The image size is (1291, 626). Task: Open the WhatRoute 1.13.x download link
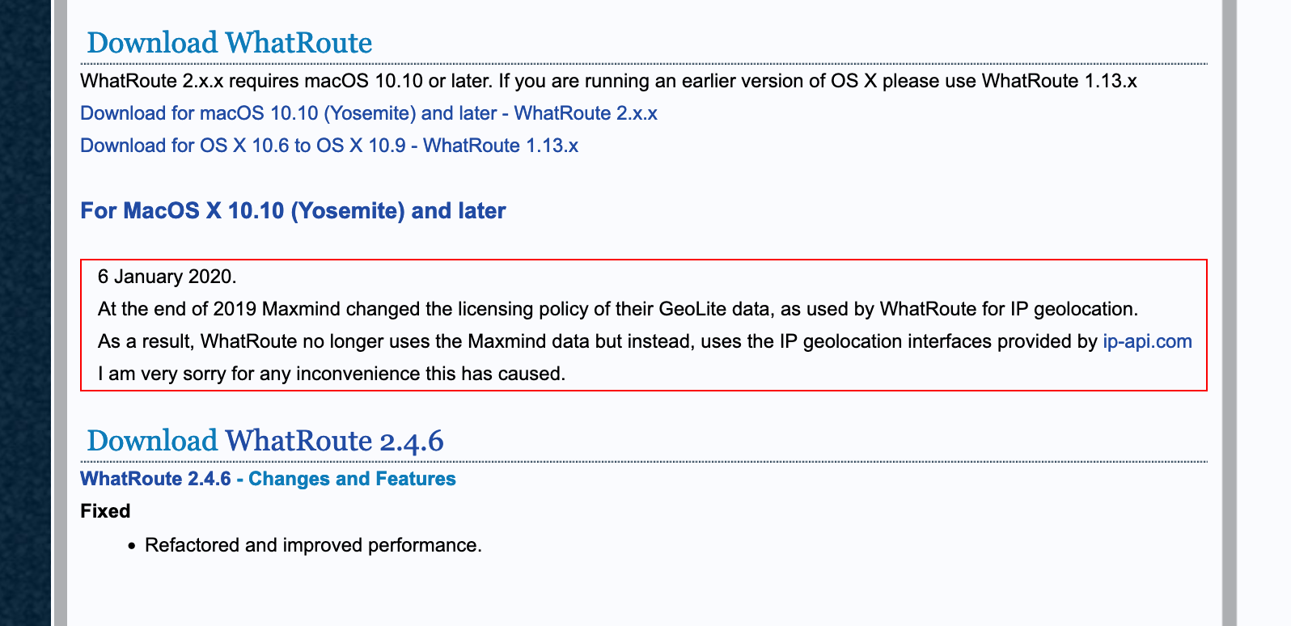329,146
